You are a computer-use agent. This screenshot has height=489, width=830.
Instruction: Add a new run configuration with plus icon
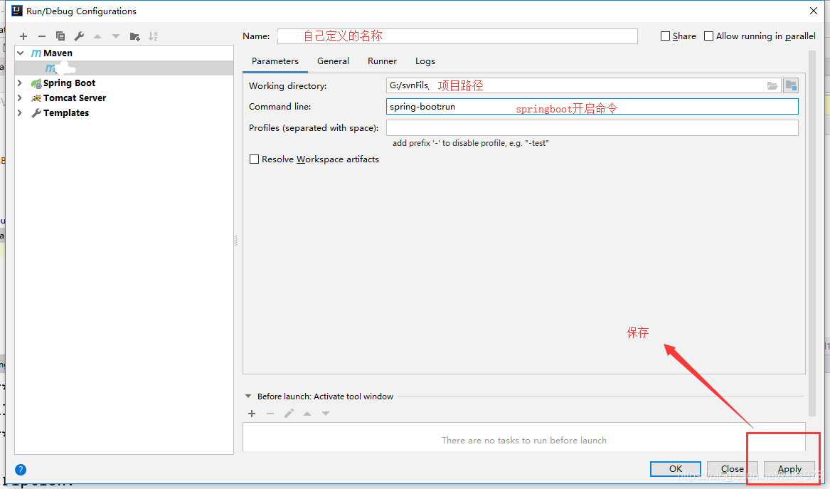coord(23,36)
